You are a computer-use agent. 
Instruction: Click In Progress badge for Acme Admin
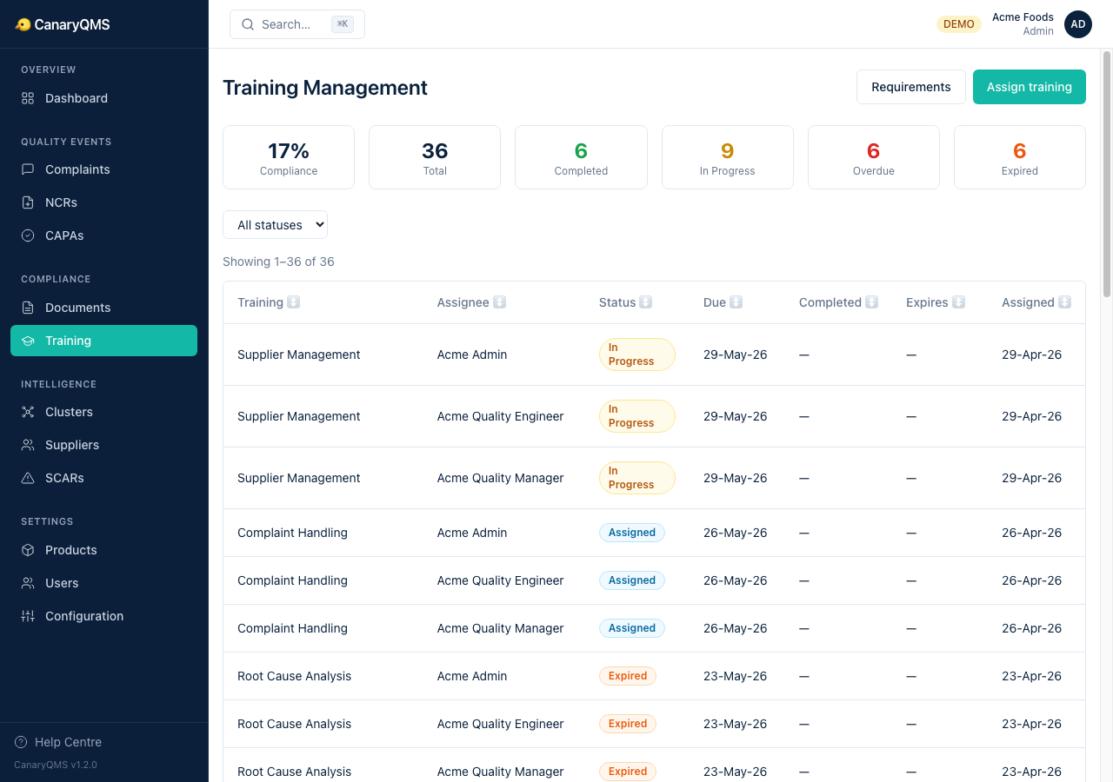tap(636, 355)
